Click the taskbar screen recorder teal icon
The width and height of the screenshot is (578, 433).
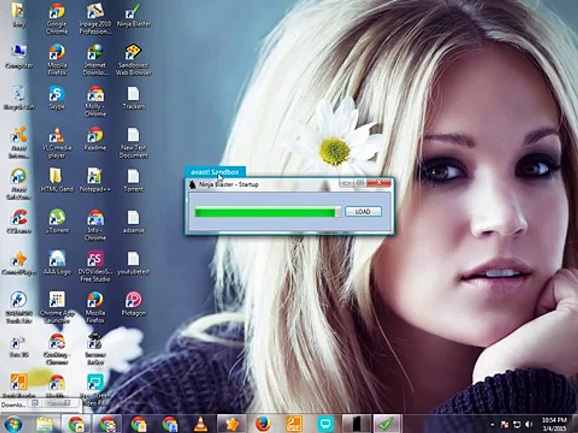click(x=326, y=424)
